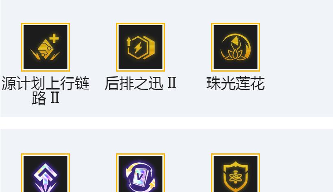Open the 源计划上行链路 II text label
Screen dimensions: 333x192
(45, 90)
